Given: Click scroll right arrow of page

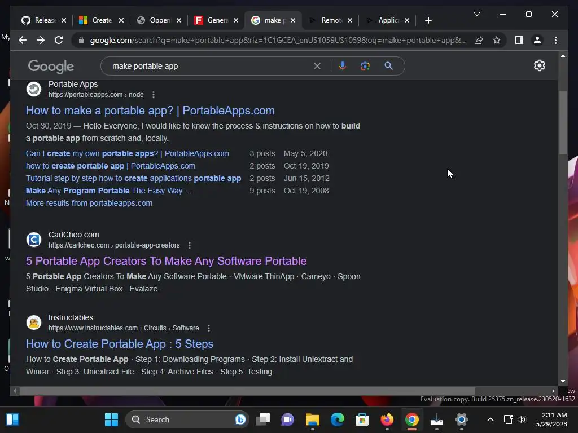Looking at the screenshot, I should pos(553,391).
